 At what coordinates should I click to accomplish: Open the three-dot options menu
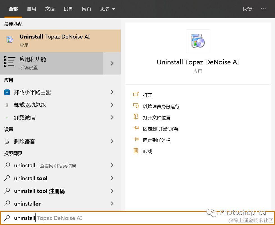[x=263, y=9]
